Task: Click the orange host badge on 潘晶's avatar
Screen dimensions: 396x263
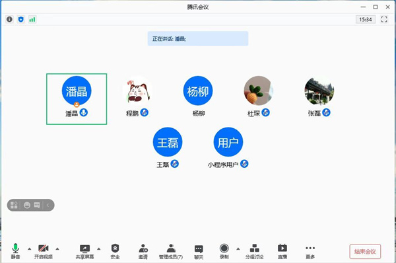Action: pyautogui.click(x=77, y=104)
